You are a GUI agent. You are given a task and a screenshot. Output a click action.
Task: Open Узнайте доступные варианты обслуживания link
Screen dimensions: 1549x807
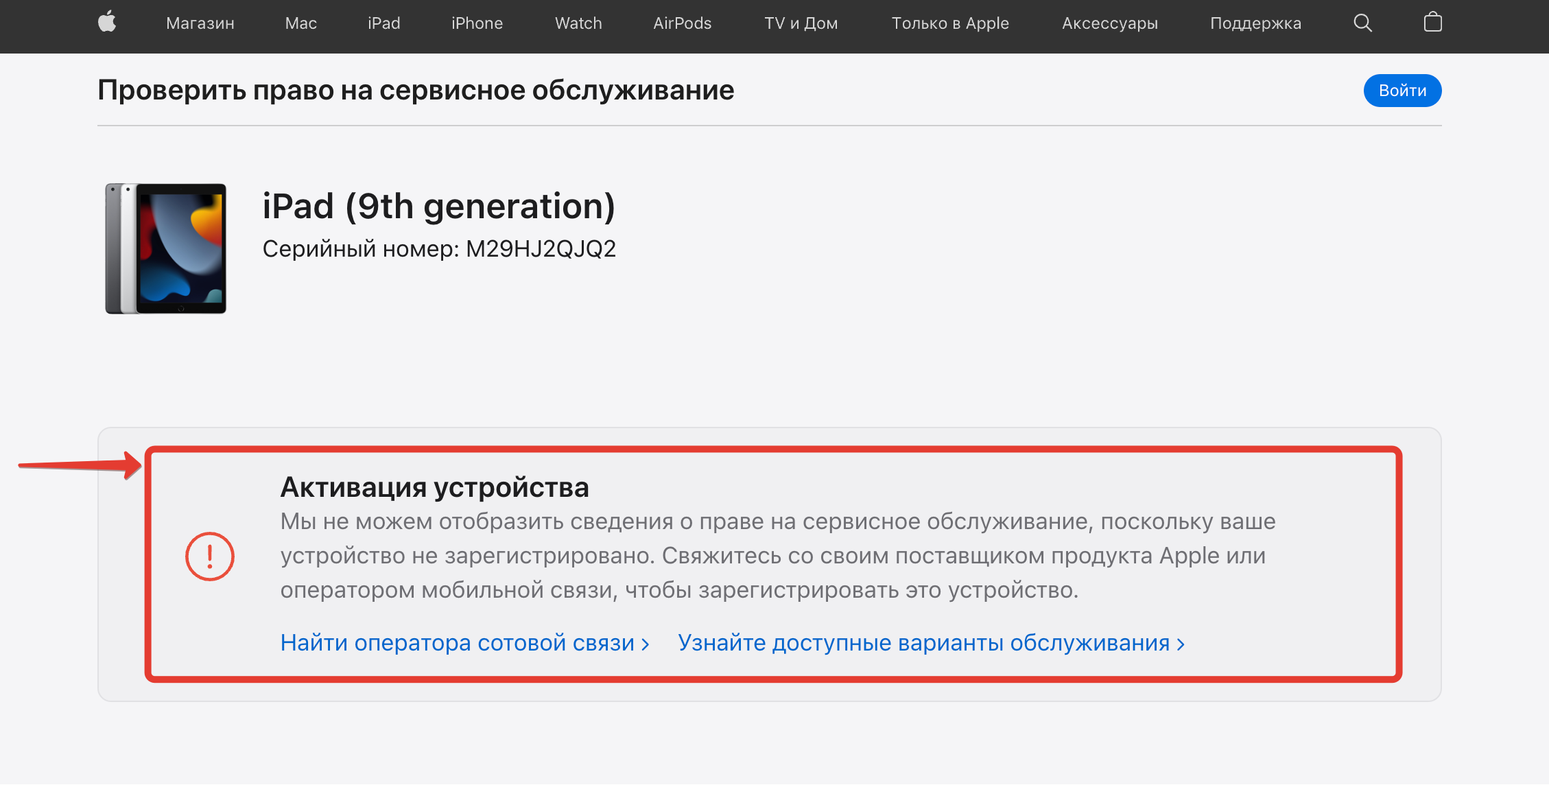[932, 643]
